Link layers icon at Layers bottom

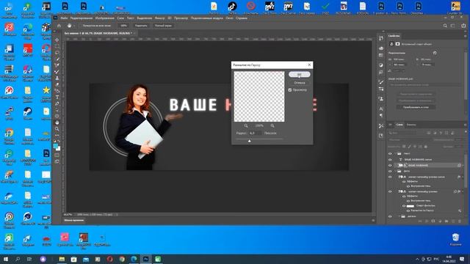pos(420,221)
